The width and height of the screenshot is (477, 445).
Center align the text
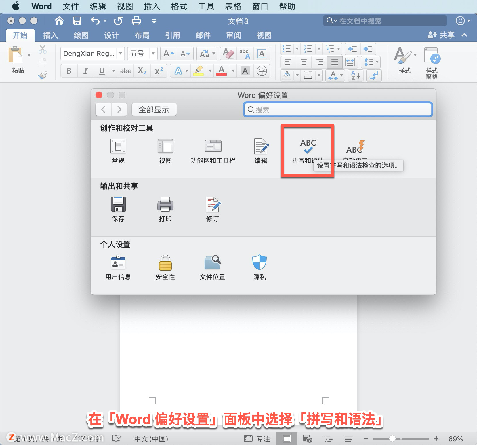(304, 62)
